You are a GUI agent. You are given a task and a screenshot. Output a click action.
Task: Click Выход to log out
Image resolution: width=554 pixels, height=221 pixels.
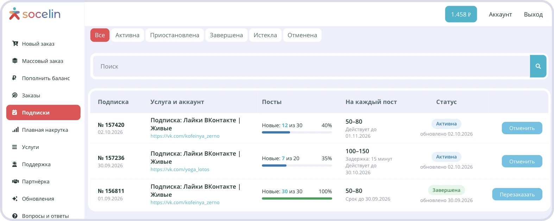click(x=533, y=14)
